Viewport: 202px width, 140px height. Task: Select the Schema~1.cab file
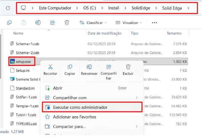click(x=27, y=44)
